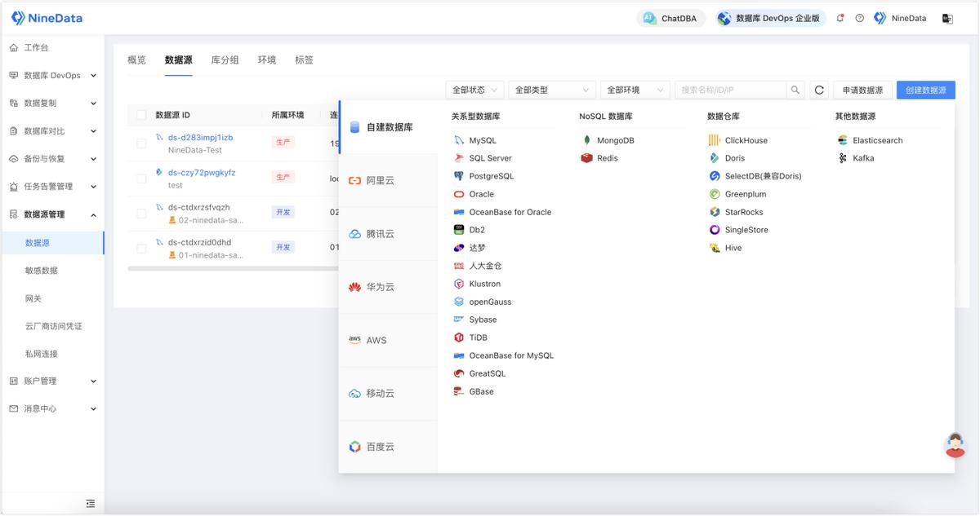Tick the ds-czy72pwgkyfz row checkbox

click(x=141, y=179)
